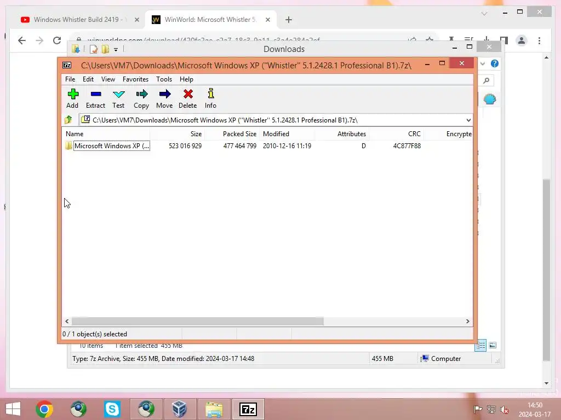Open the Windows Start button
This screenshot has width=561, height=420.
click(13, 409)
